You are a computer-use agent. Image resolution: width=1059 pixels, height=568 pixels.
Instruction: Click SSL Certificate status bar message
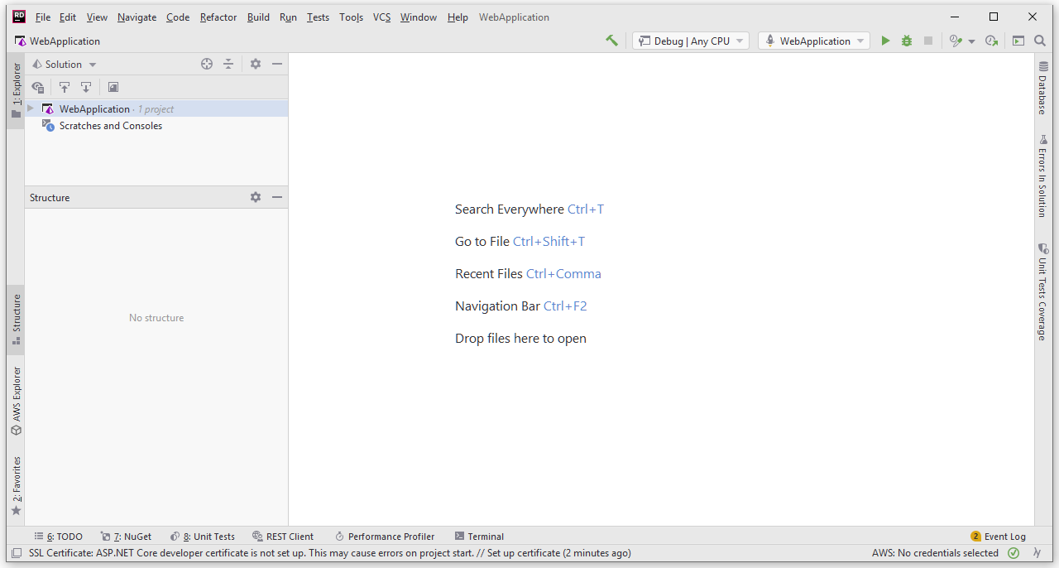(329, 553)
